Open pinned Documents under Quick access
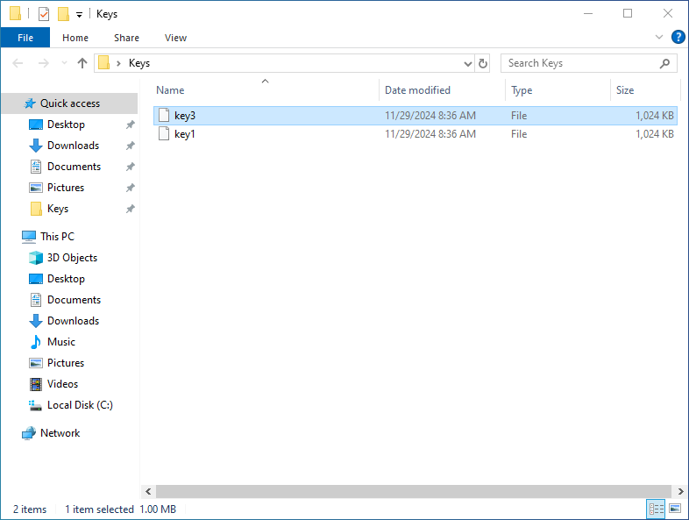This screenshot has width=689, height=520. (74, 167)
